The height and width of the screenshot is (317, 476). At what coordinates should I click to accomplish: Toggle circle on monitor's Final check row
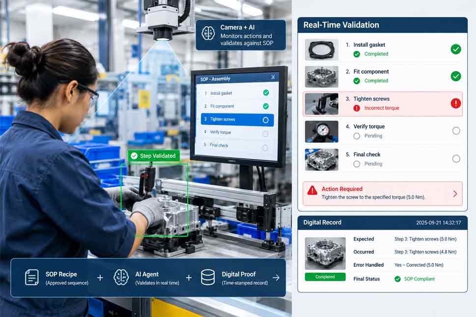pos(265,148)
